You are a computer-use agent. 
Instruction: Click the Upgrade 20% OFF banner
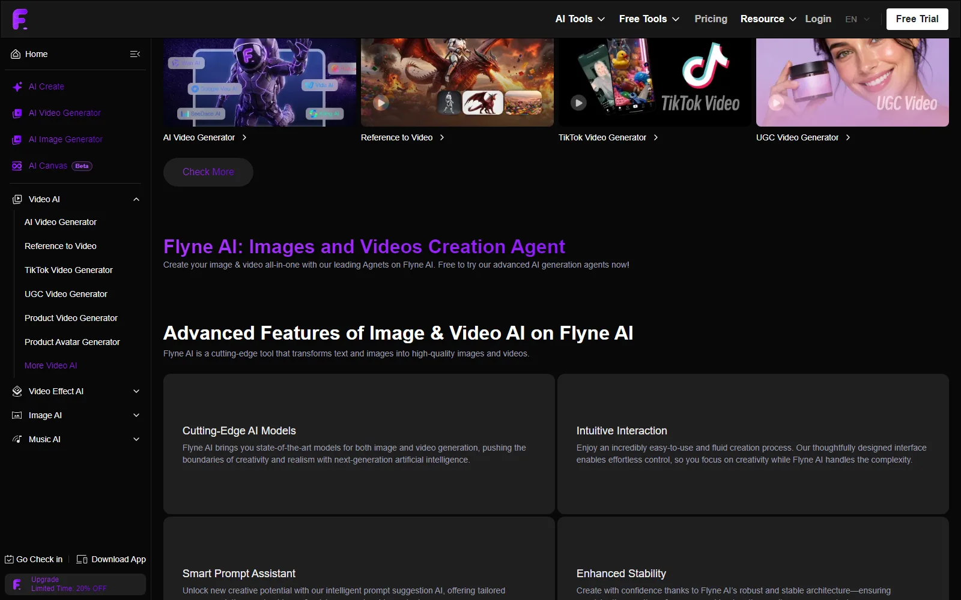click(75, 584)
